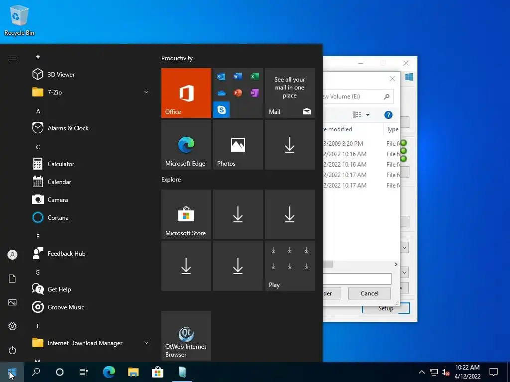Expand the Internet Download Manager folder
This screenshot has width=510, height=382.
click(146, 343)
